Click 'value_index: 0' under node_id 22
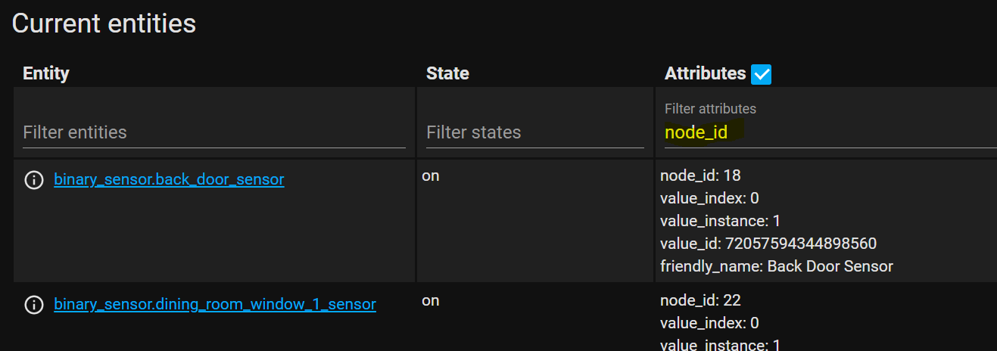The image size is (997, 351). (709, 323)
